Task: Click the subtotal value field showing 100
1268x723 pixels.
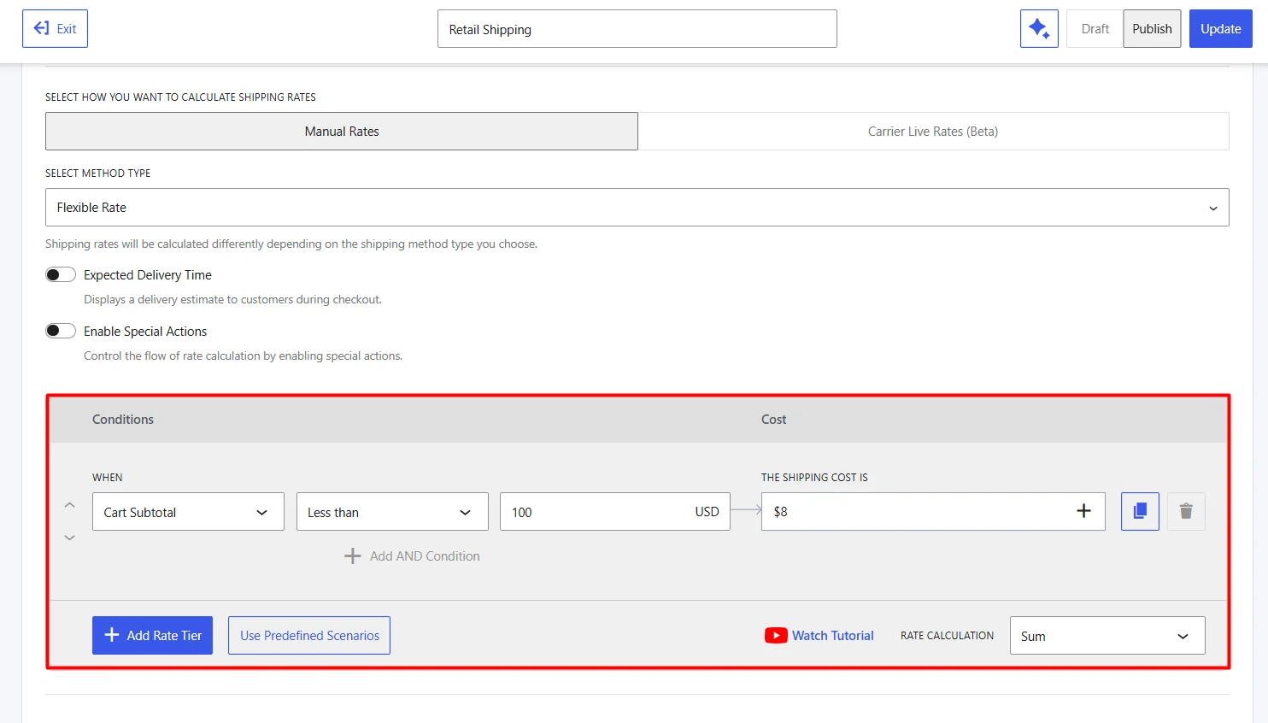Action: (614, 511)
